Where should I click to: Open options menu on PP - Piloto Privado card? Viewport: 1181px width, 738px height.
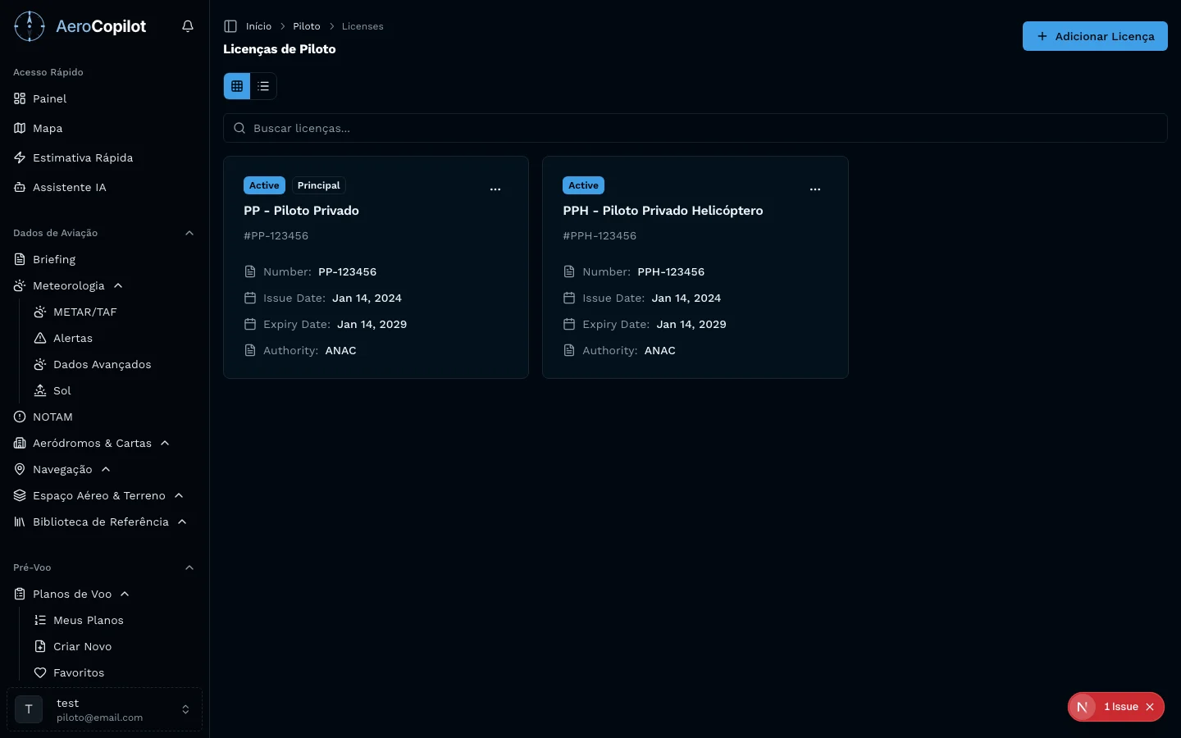click(x=495, y=189)
